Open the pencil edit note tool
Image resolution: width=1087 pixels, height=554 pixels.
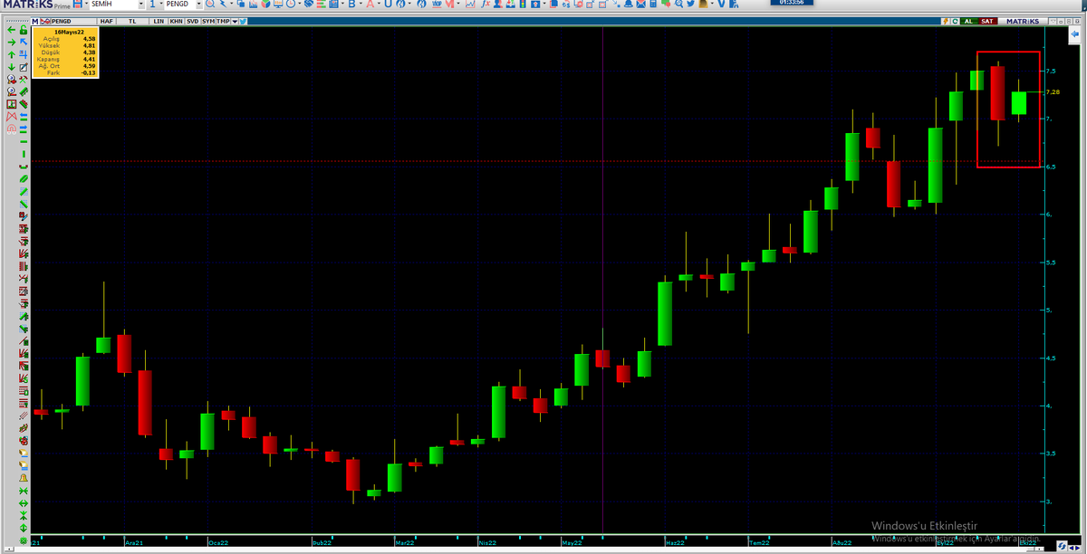pyautogui.click(x=24, y=67)
